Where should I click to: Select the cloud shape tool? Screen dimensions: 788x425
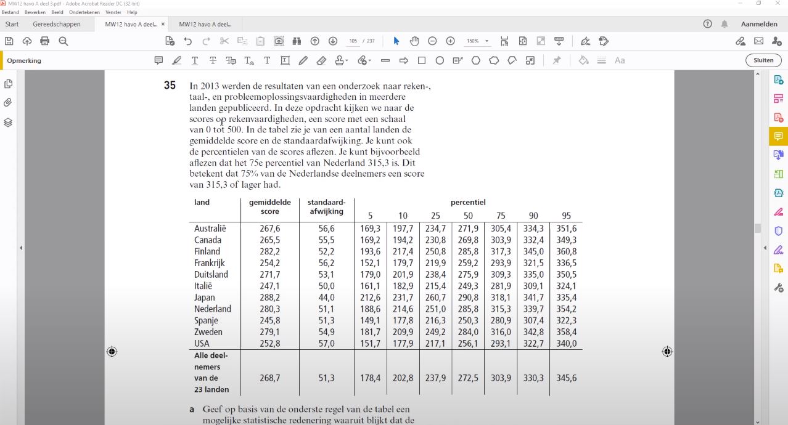(x=494, y=60)
